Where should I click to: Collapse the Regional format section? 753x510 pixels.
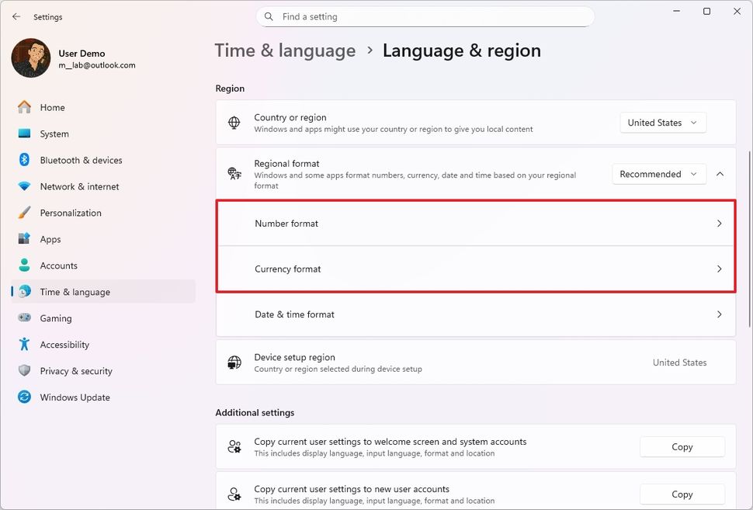(x=720, y=174)
